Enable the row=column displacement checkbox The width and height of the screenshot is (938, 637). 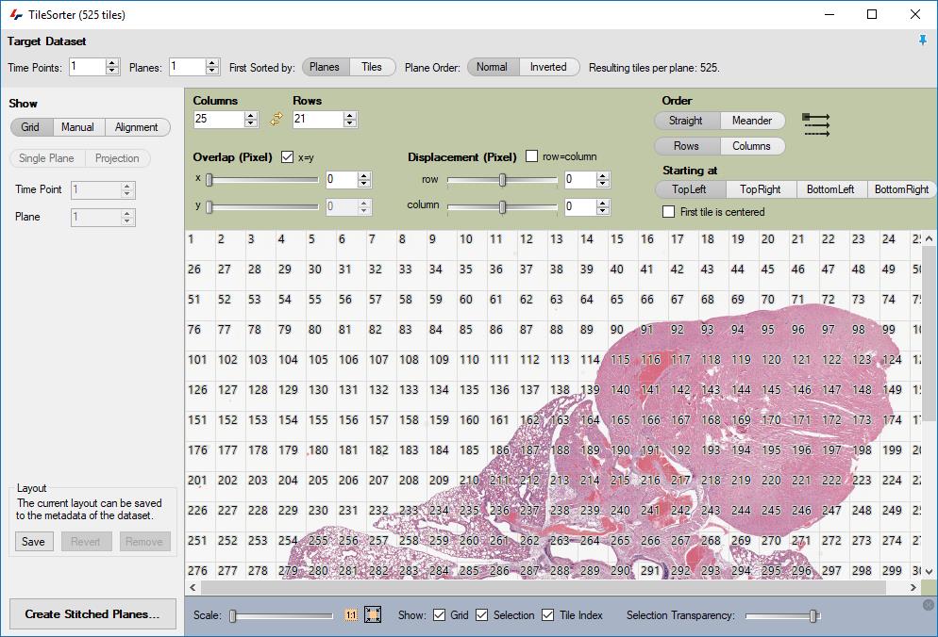click(531, 156)
